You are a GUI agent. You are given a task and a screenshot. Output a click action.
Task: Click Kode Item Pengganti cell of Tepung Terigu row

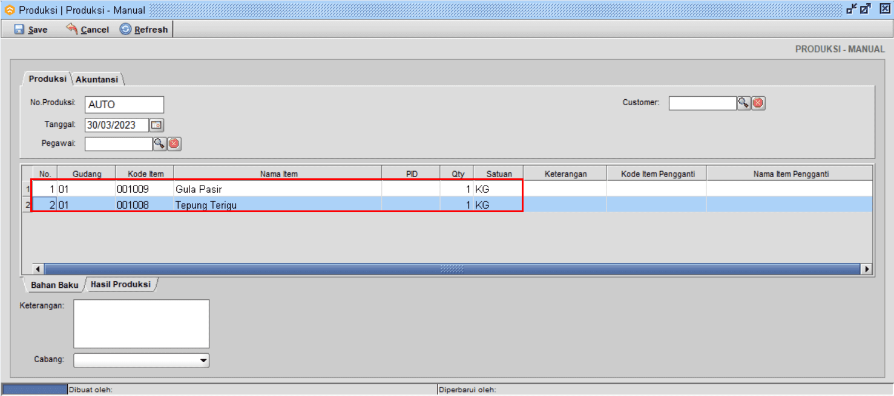click(657, 205)
